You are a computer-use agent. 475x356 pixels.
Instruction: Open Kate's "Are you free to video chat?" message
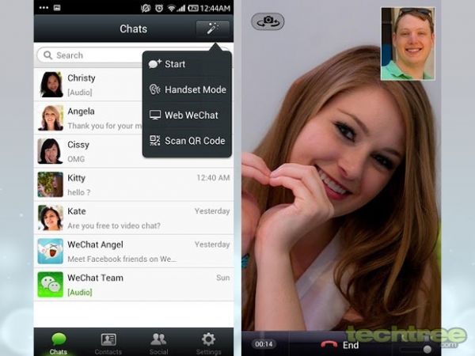(134, 218)
